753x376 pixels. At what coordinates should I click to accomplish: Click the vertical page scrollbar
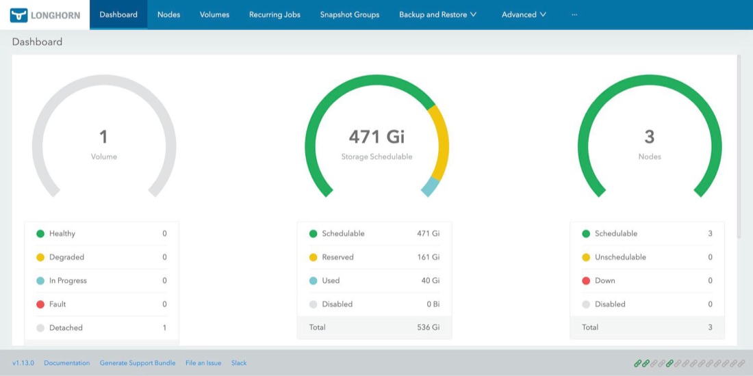741,146
